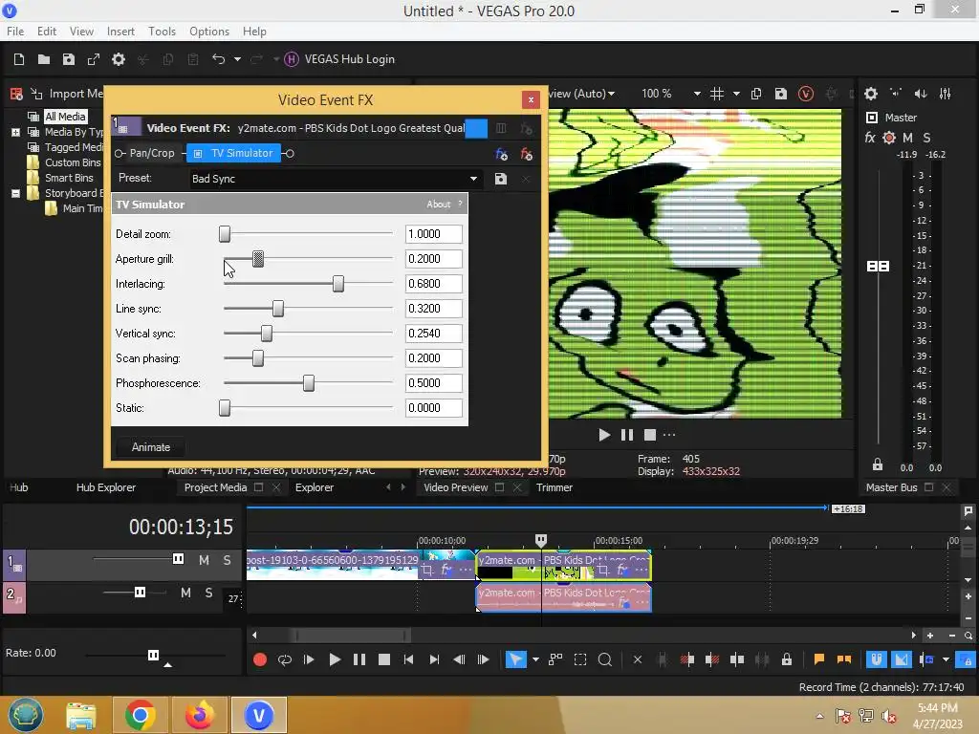Open the grid overlays dropdown arrow
Screen dimensions: 979x734
point(736,94)
